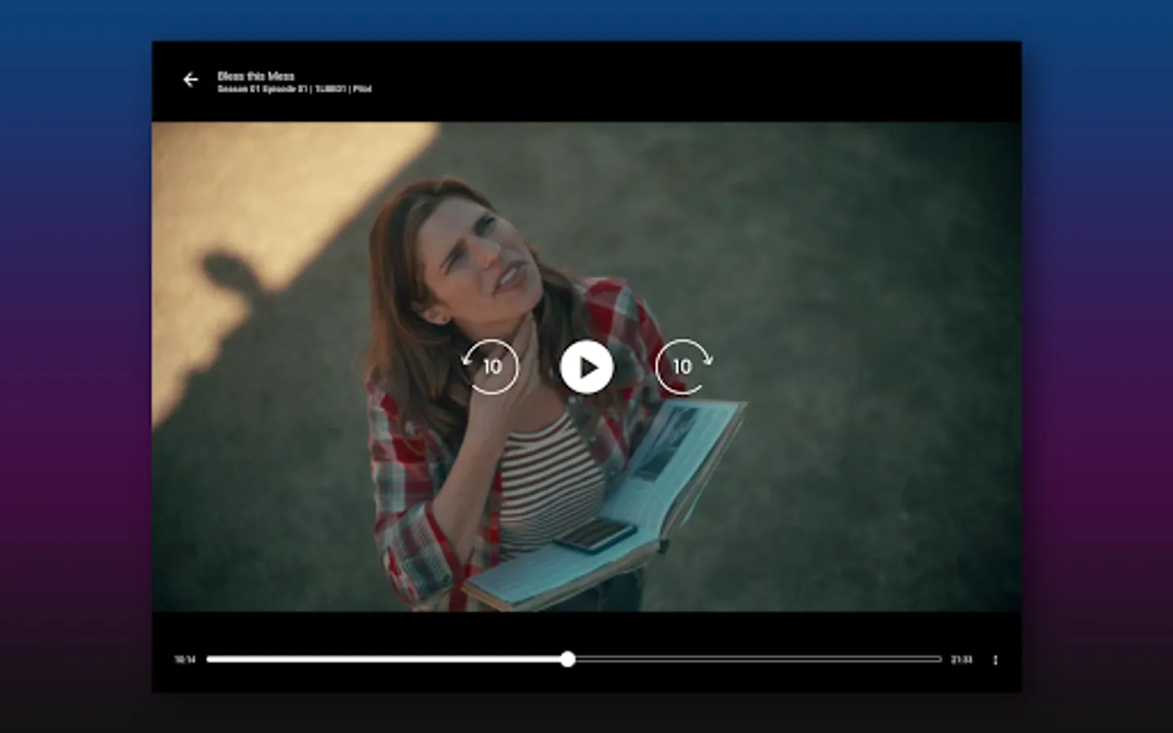Click the playback progress slider handle

(568, 659)
